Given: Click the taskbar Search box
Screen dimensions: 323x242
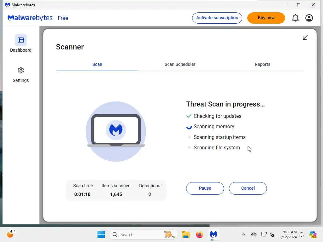Looking at the screenshot, I should (x=144, y=234).
